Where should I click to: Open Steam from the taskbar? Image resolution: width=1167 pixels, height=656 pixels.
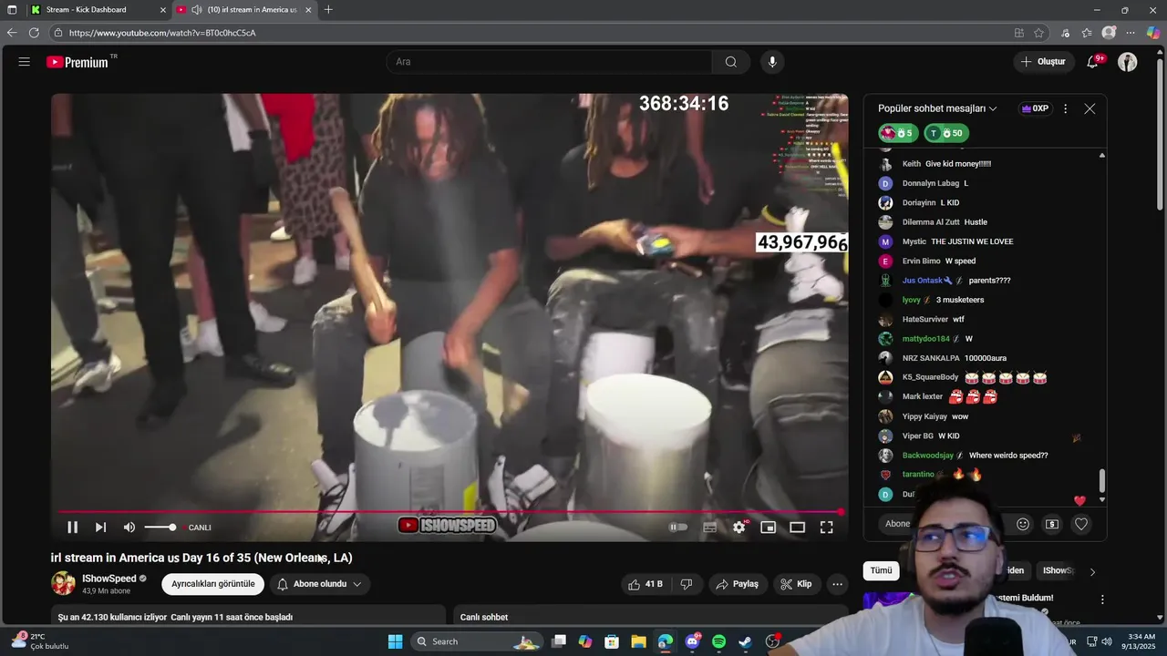click(x=745, y=641)
